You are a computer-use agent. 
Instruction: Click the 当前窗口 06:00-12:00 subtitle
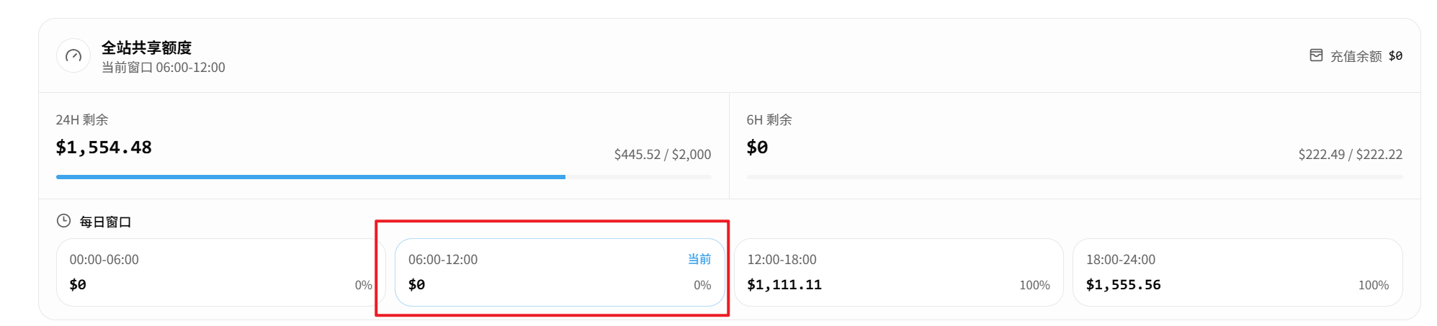click(x=164, y=68)
